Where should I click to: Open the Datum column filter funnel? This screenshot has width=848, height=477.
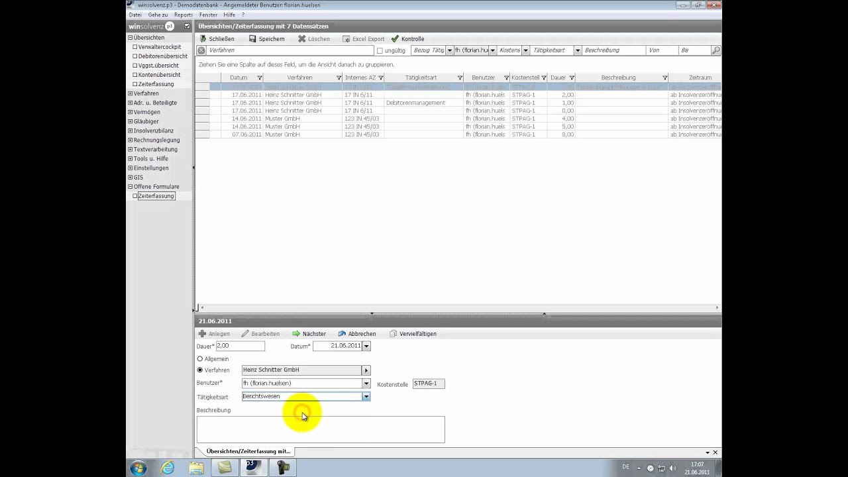(260, 78)
